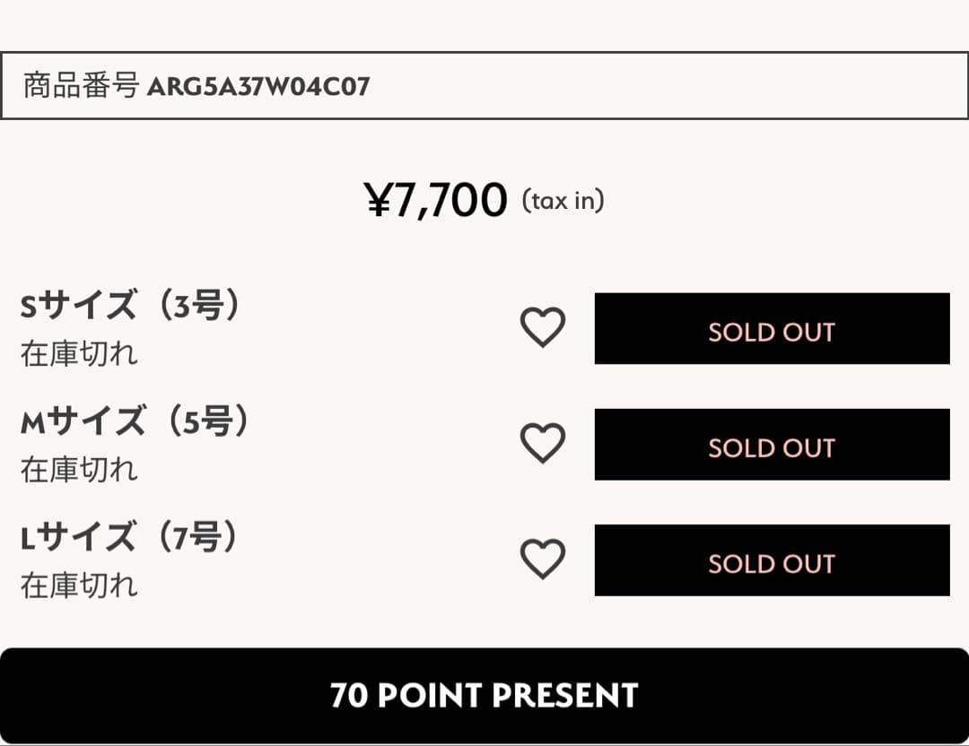This screenshot has height=746, width=969.
Task: Click the product code ARG5A37W04C07
Action: tap(258, 87)
